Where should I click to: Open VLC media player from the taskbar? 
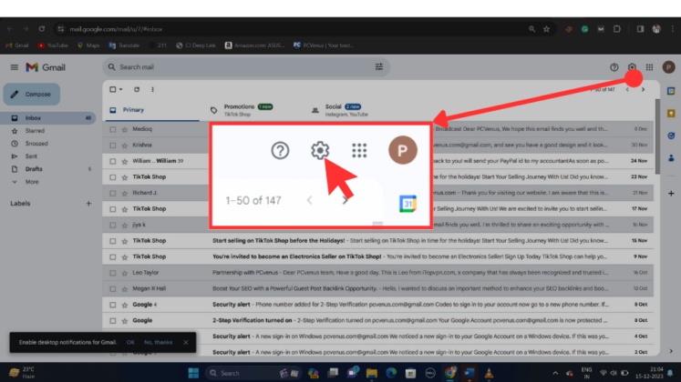(489, 373)
